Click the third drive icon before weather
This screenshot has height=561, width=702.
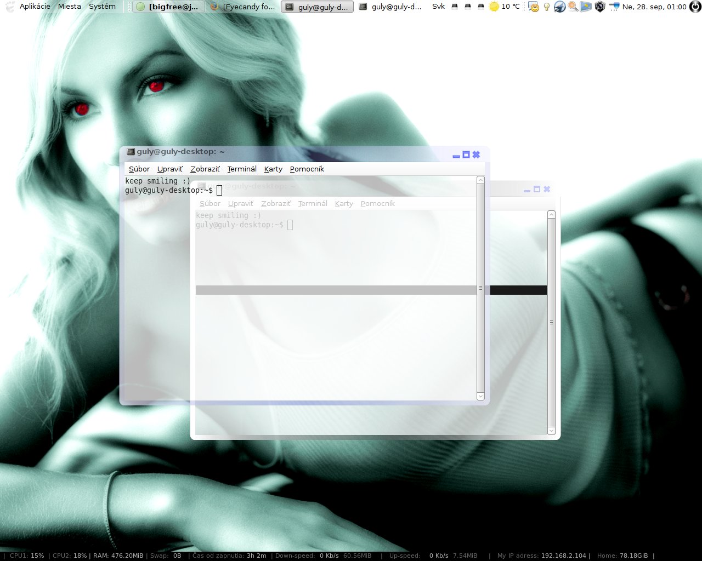[481, 7]
